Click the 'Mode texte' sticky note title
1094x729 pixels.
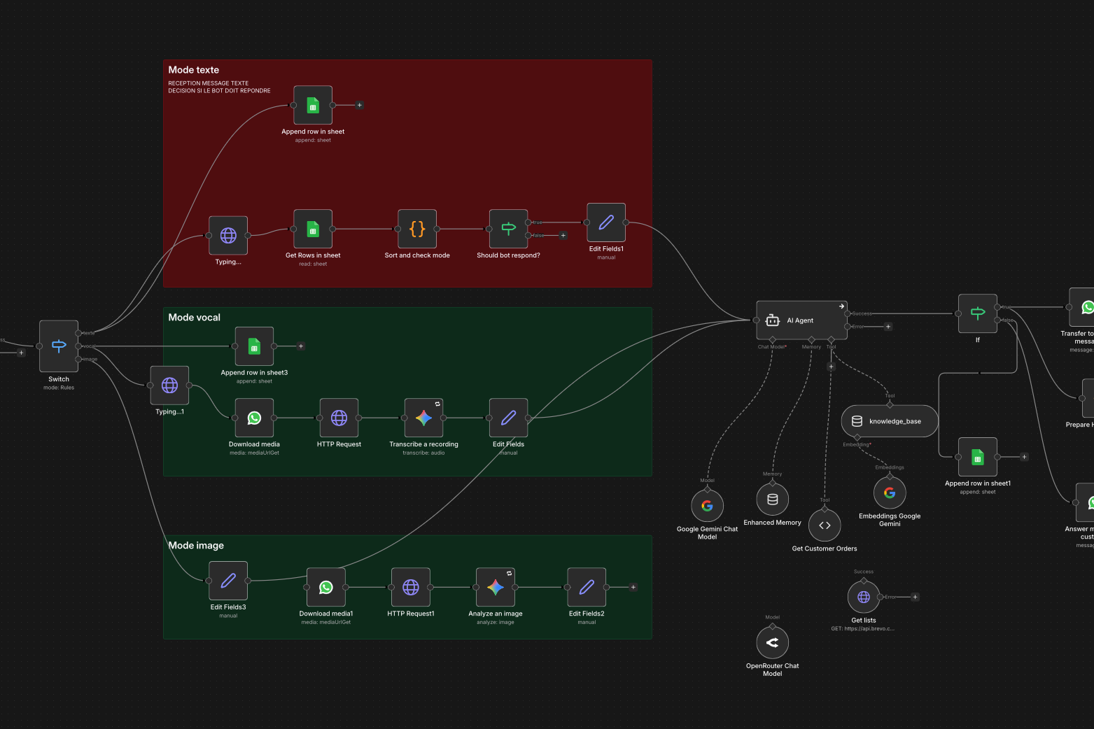point(194,70)
